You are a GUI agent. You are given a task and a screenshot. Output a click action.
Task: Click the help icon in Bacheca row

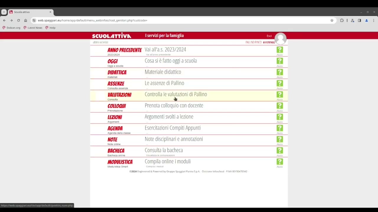point(280,150)
